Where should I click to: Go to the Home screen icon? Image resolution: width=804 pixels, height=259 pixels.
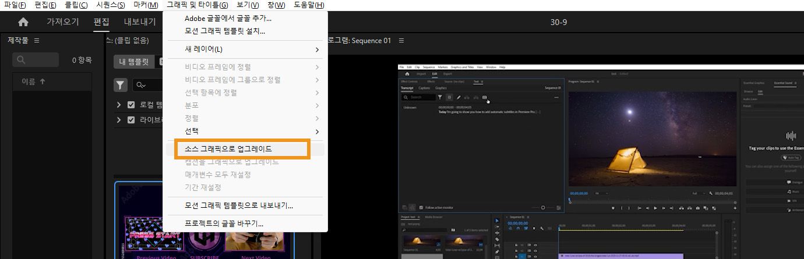(23, 22)
